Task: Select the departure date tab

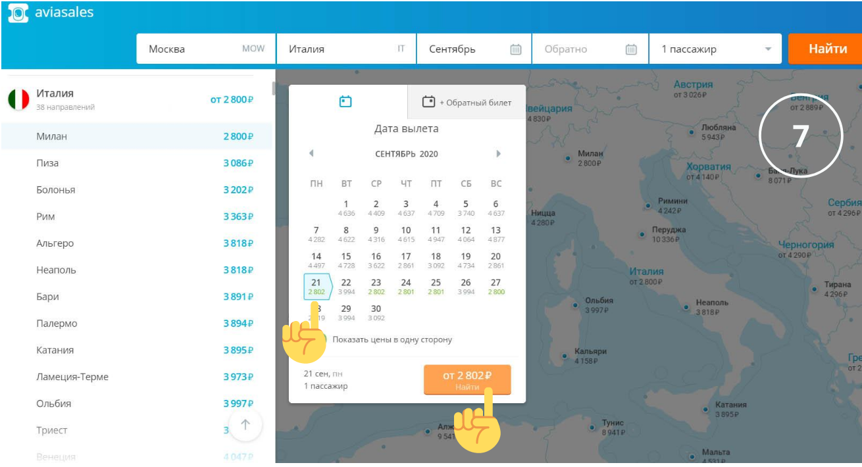Action: pyautogui.click(x=346, y=101)
